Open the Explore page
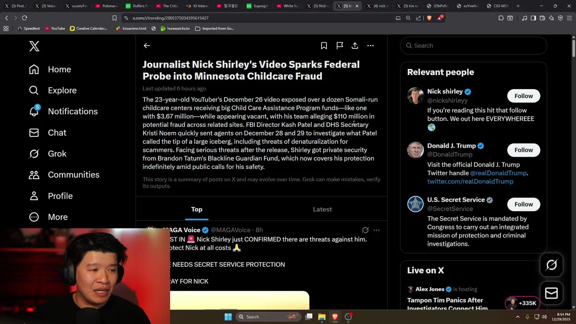The height and width of the screenshot is (324, 576). [x=53, y=90]
